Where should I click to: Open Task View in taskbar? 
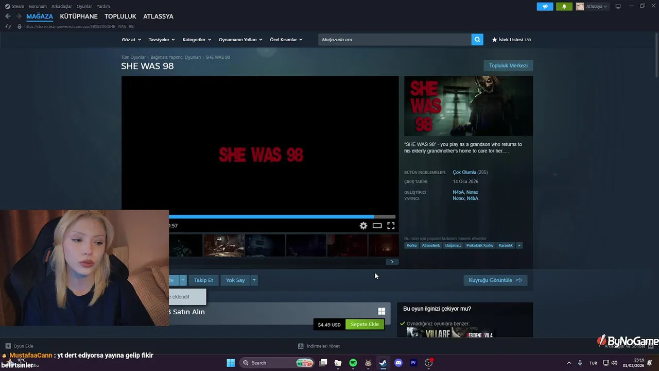(x=323, y=363)
